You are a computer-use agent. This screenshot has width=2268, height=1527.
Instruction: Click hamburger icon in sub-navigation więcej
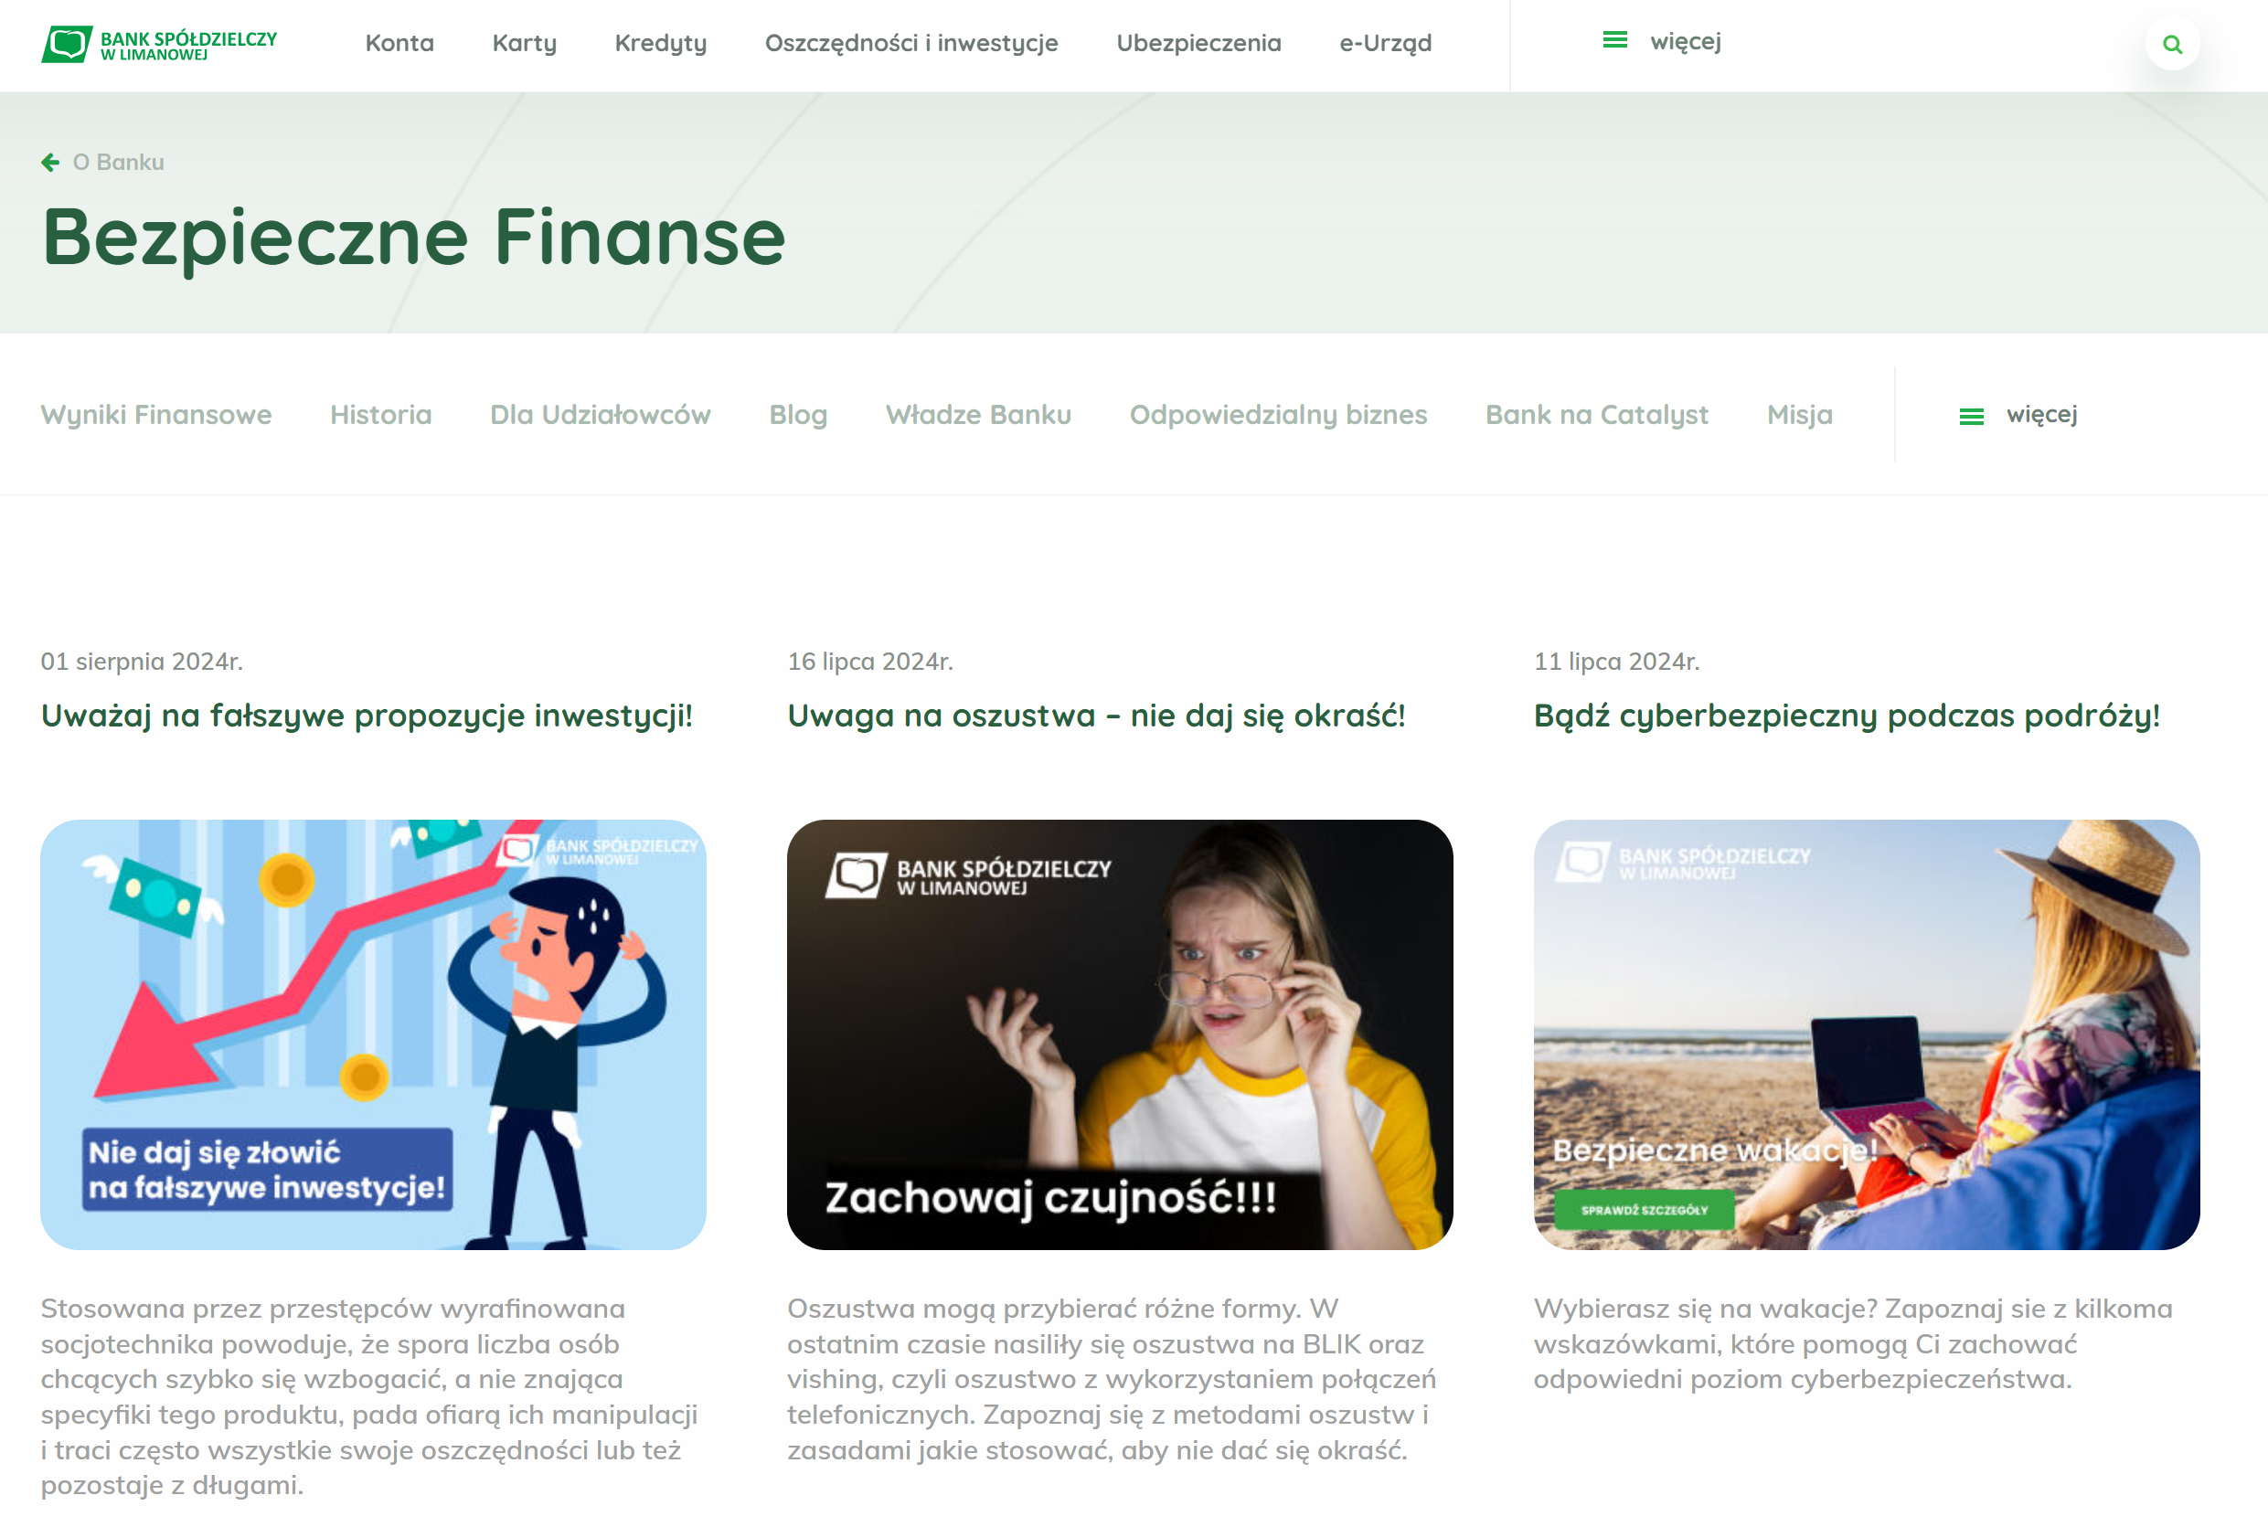[1971, 416]
